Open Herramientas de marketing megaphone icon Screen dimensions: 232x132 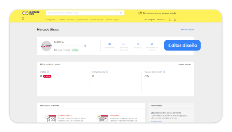tap(152, 44)
